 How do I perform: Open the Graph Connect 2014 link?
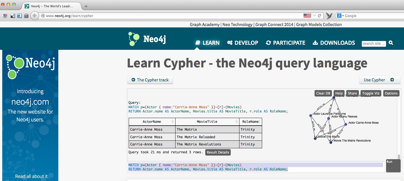coord(274,25)
